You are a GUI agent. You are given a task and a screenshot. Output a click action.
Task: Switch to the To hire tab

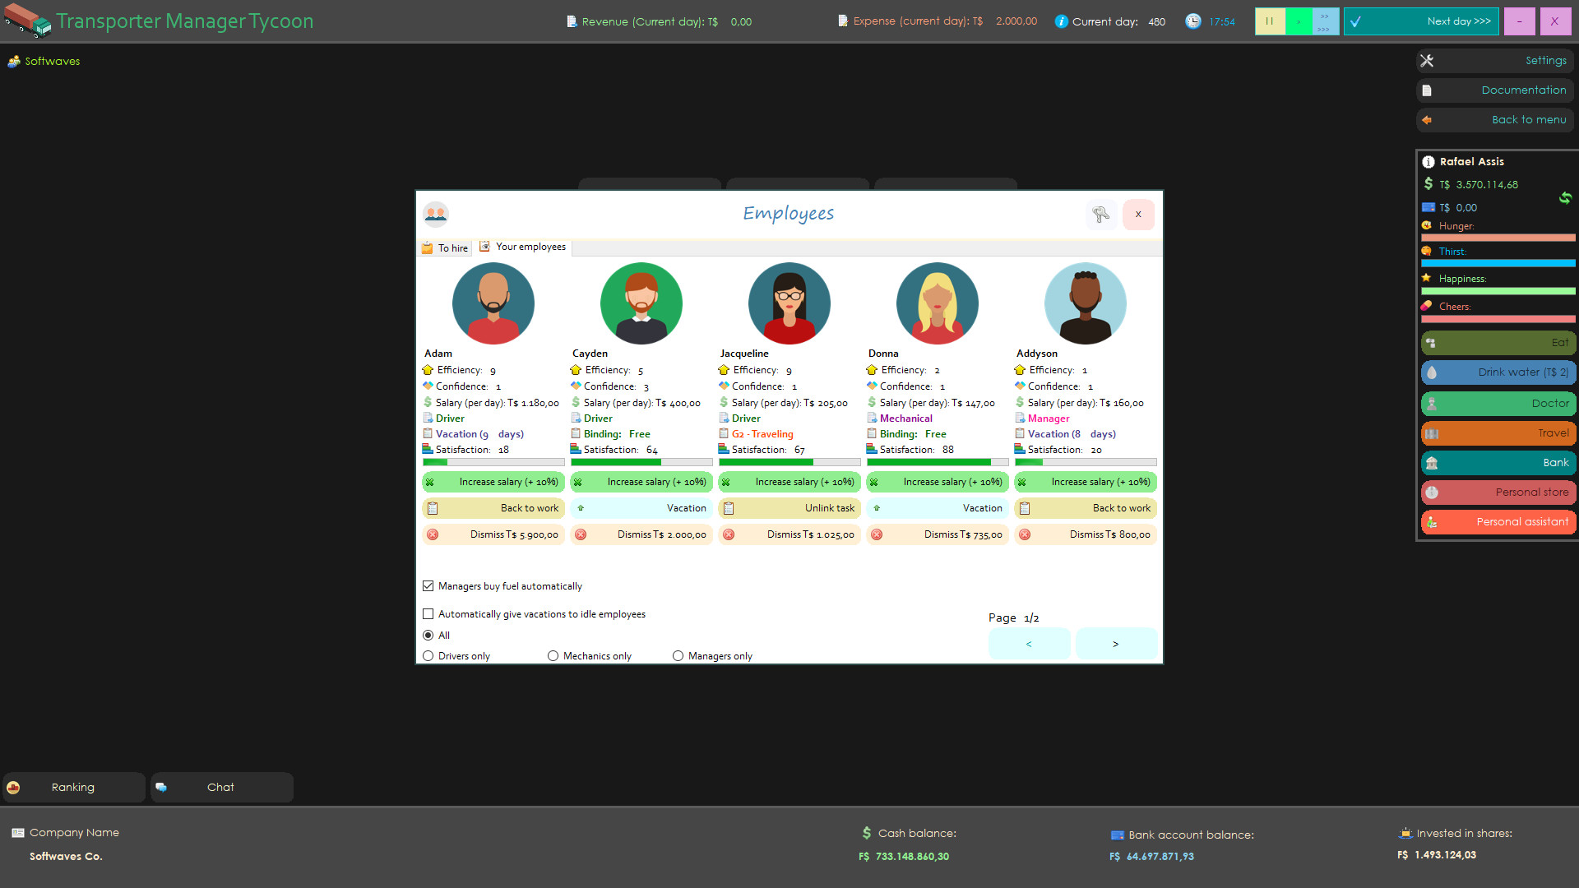(444, 247)
